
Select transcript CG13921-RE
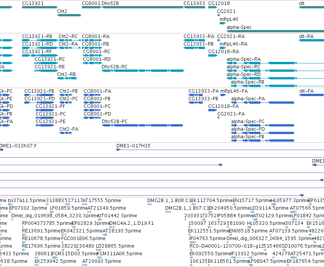coord(50,67)
